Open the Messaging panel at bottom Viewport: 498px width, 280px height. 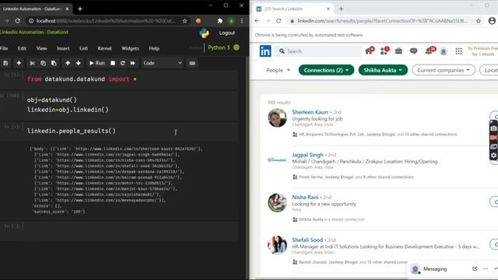click(x=435, y=269)
